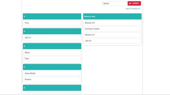
Task: Pick the 2SS V2 item to rank
Action: pyautogui.click(x=112, y=41)
